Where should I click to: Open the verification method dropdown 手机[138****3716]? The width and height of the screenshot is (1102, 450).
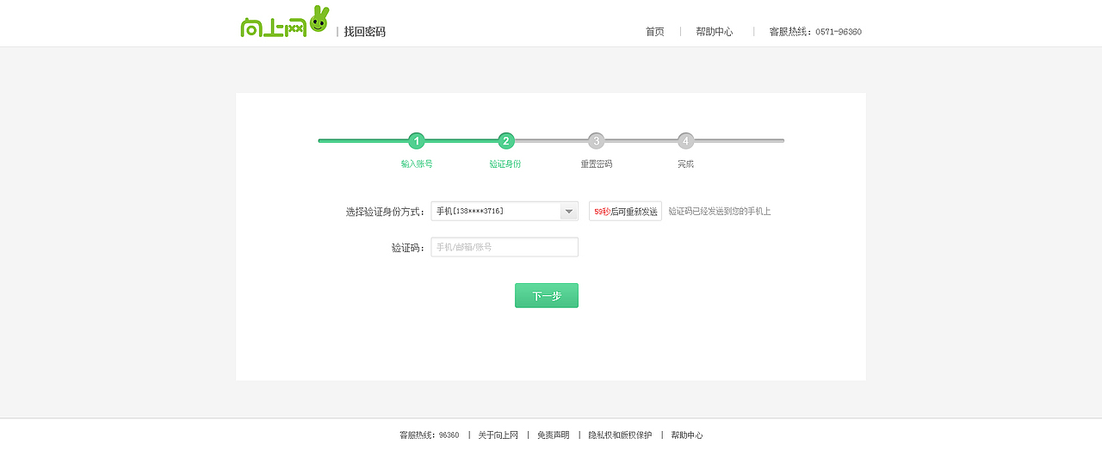pyautogui.click(x=505, y=211)
